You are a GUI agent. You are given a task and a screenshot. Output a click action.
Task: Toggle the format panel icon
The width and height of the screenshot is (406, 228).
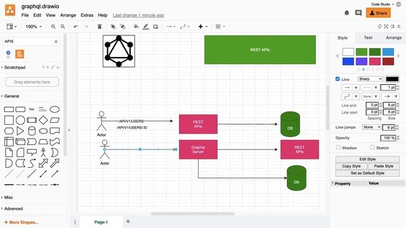(393, 27)
